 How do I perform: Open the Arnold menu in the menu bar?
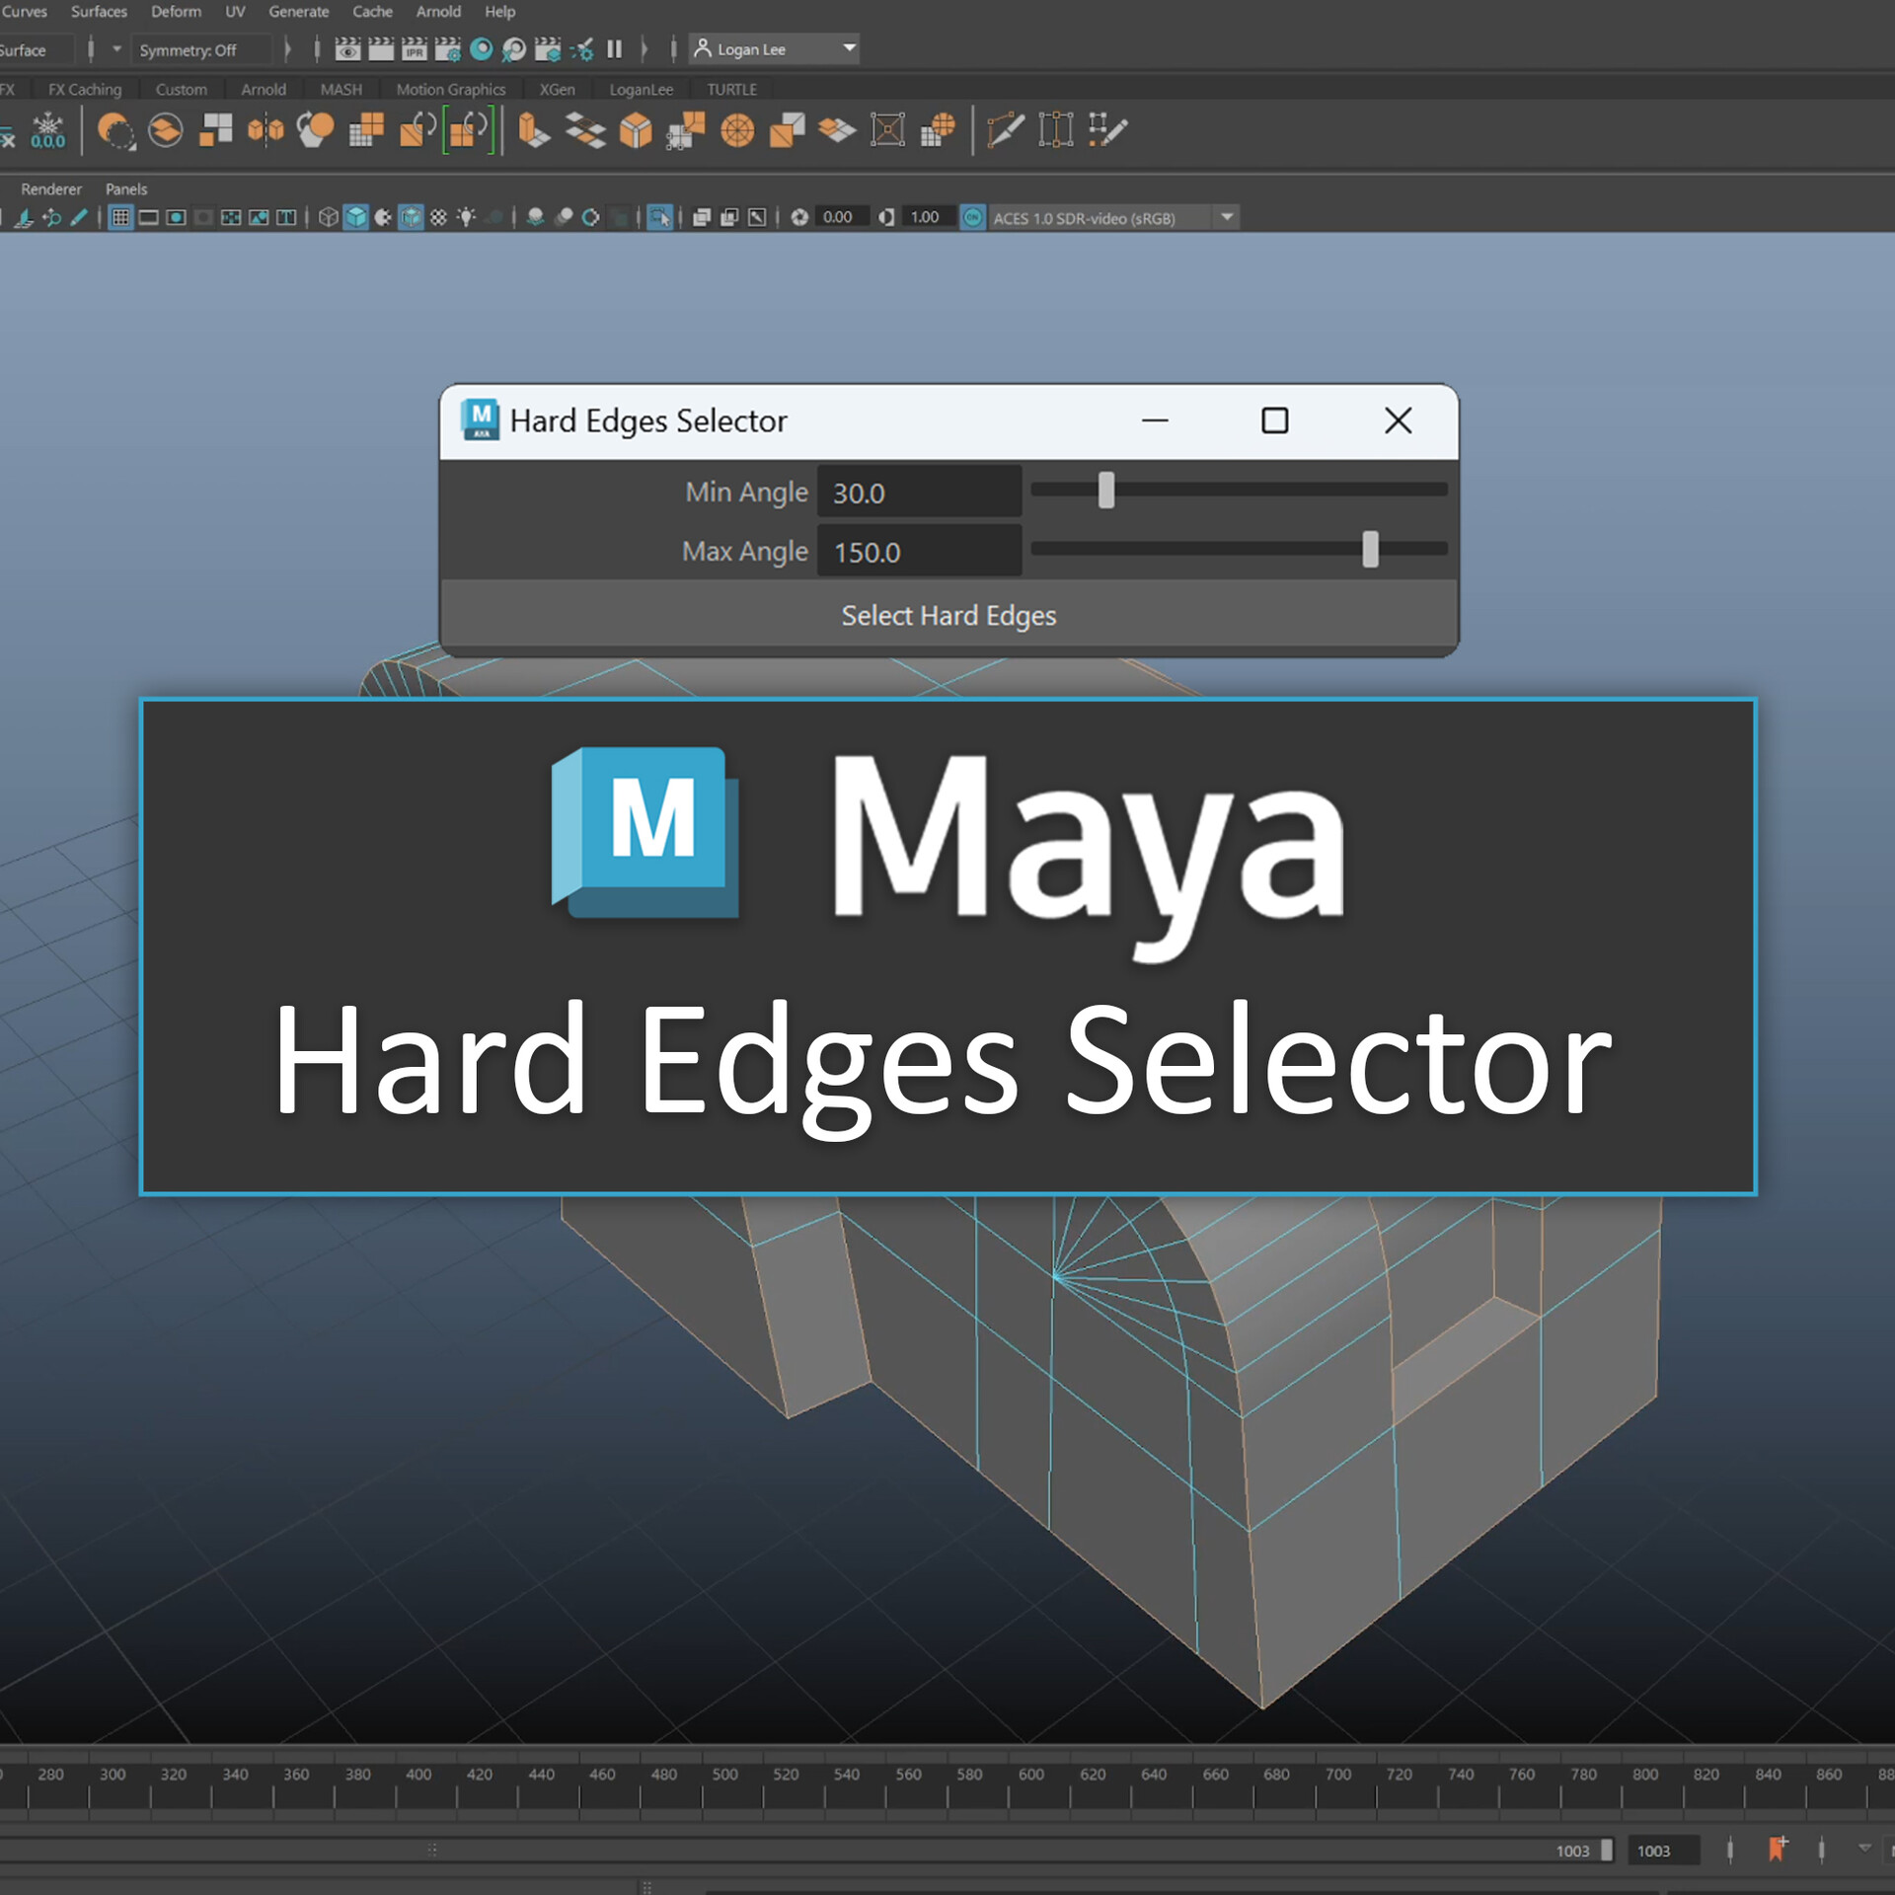tap(438, 12)
